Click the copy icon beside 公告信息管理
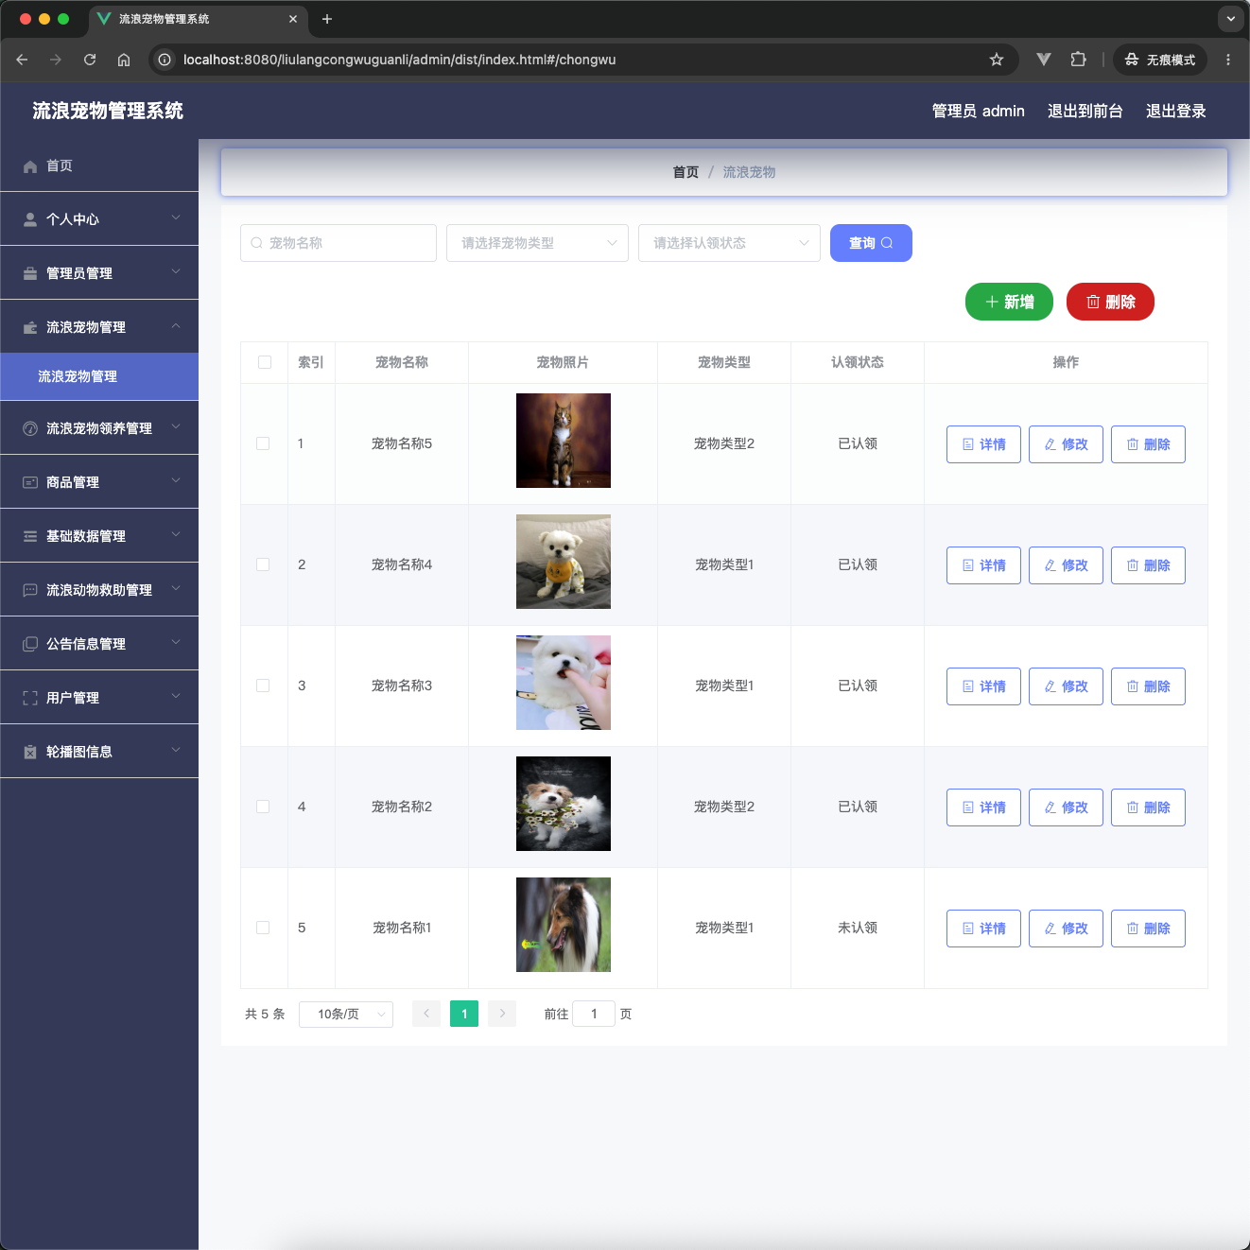The image size is (1250, 1250). (x=30, y=644)
